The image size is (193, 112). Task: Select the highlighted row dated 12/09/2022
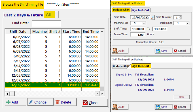(x=52, y=85)
